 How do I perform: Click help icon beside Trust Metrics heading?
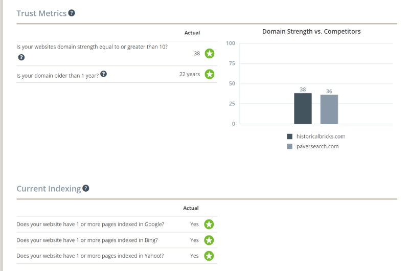pyautogui.click(x=72, y=13)
